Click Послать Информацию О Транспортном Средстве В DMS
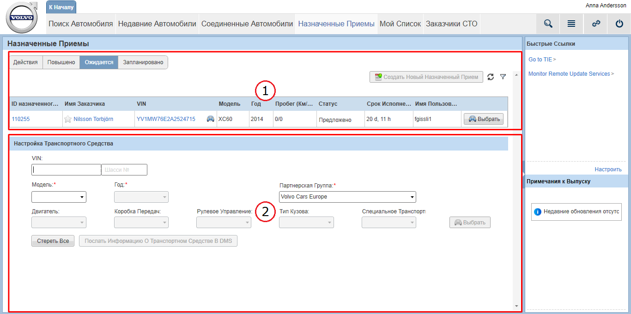This screenshot has width=631, height=314. [158, 241]
